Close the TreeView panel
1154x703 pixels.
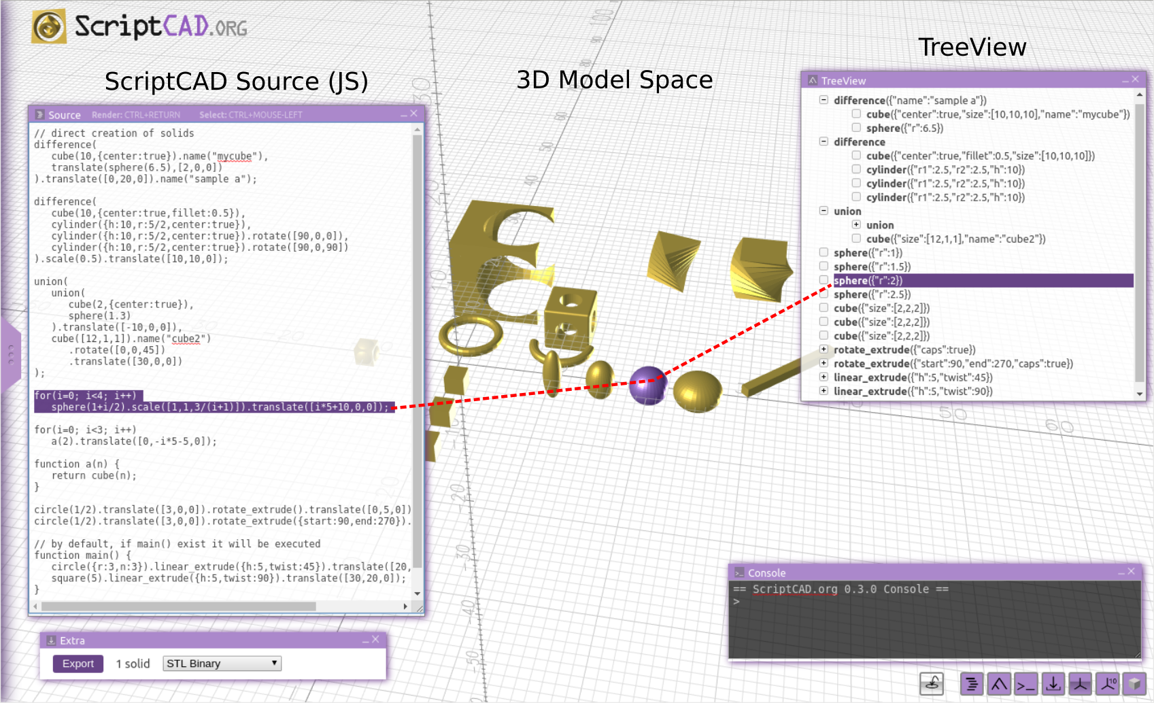[1135, 80]
